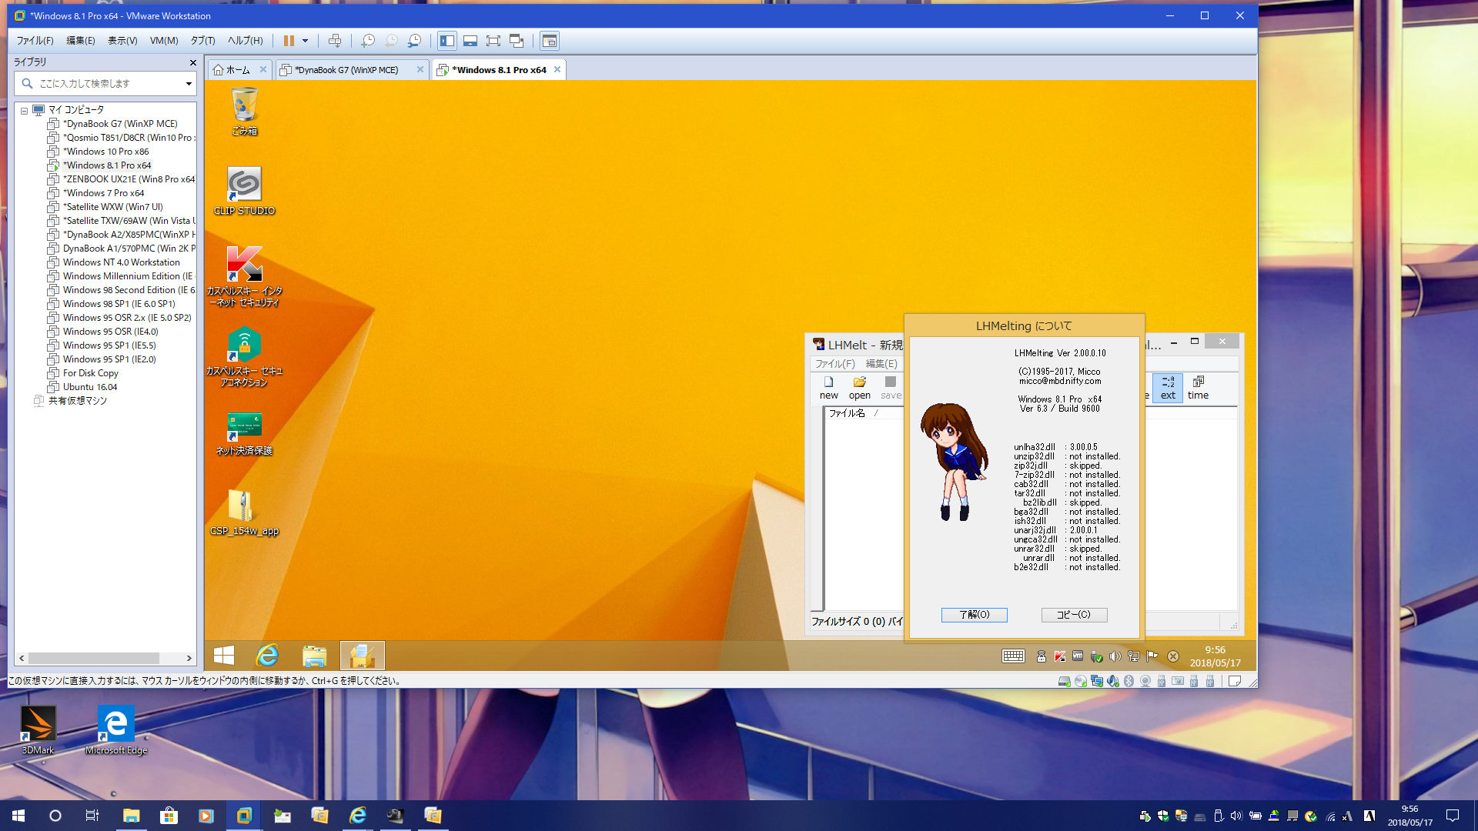Click the new toolbar button in LHMelt
The height and width of the screenshot is (831, 1478).
coord(828,388)
